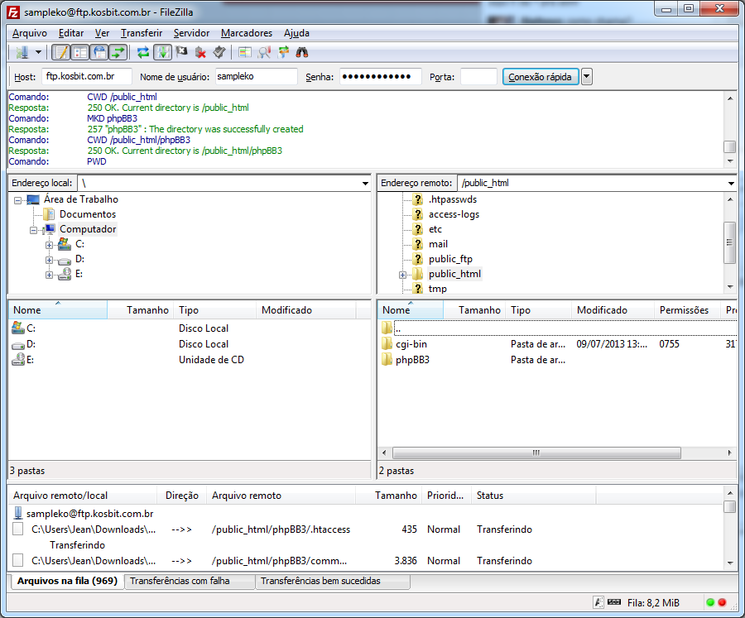The width and height of the screenshot is (745, 618).
Task: Select Documentos in the local tree
Action: tap(88, 214)
